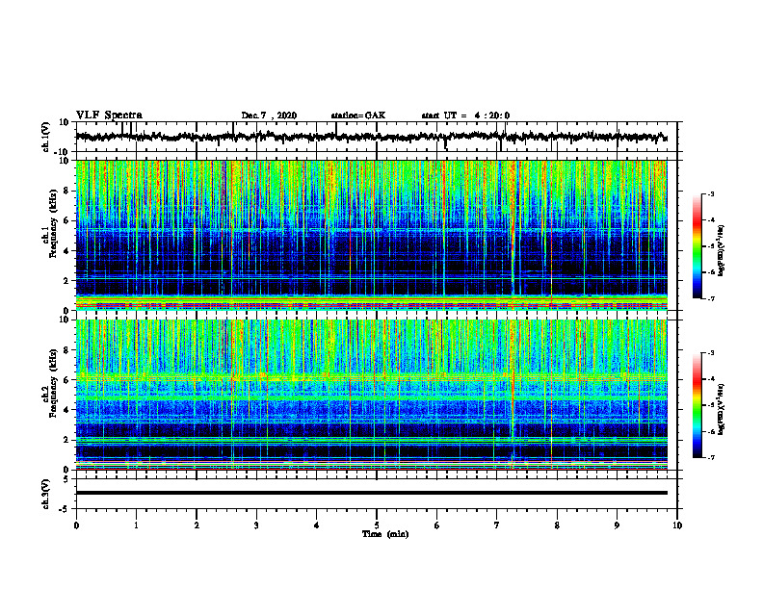The image size is (763, 589).
Task: Click the "-7" label below ch.2 colorbar
Action: click(711, 457)
